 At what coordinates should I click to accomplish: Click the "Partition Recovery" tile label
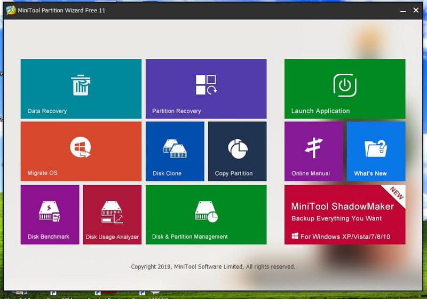(177, 111)
